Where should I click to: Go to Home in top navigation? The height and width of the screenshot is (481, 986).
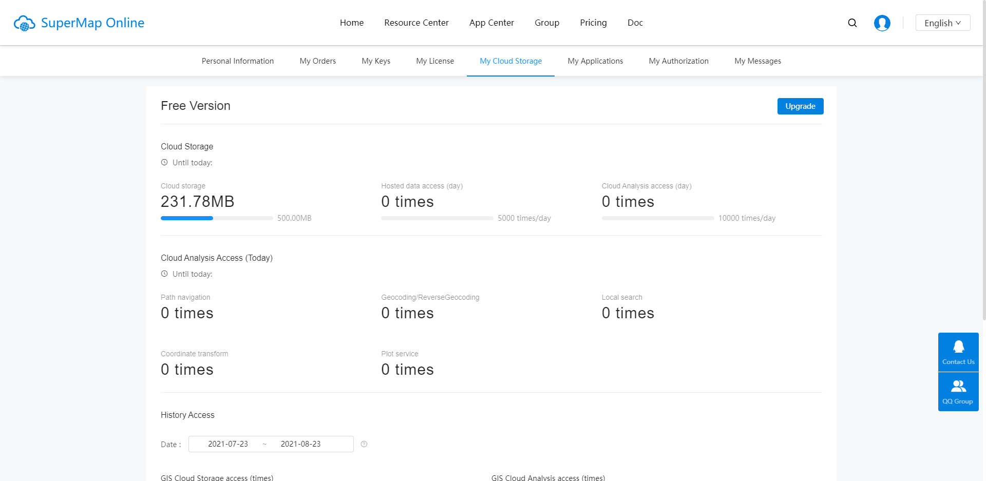pos(352,23)
